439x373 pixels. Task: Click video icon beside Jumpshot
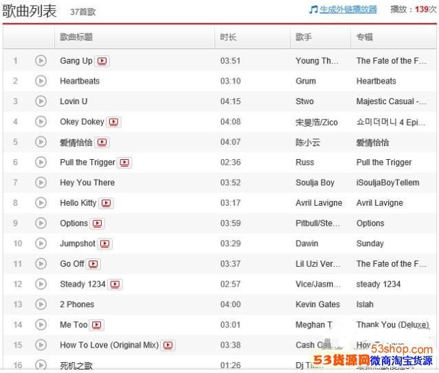pos(105,243)
